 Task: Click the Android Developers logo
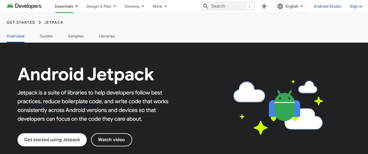pyautogui.click(x=24, y=6)
